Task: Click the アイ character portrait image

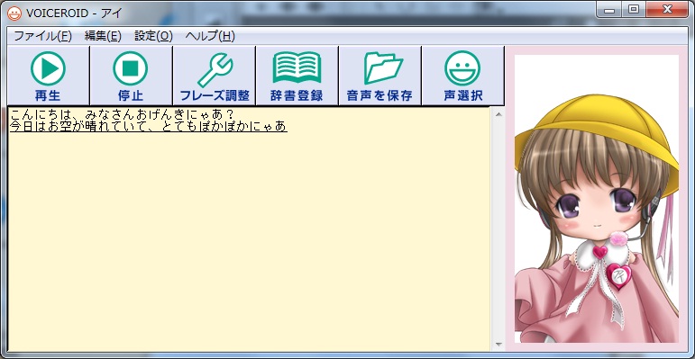Action: coord(597,199)
